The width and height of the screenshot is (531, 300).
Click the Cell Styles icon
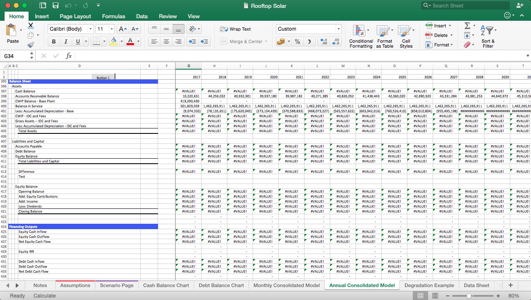point(406,36)
